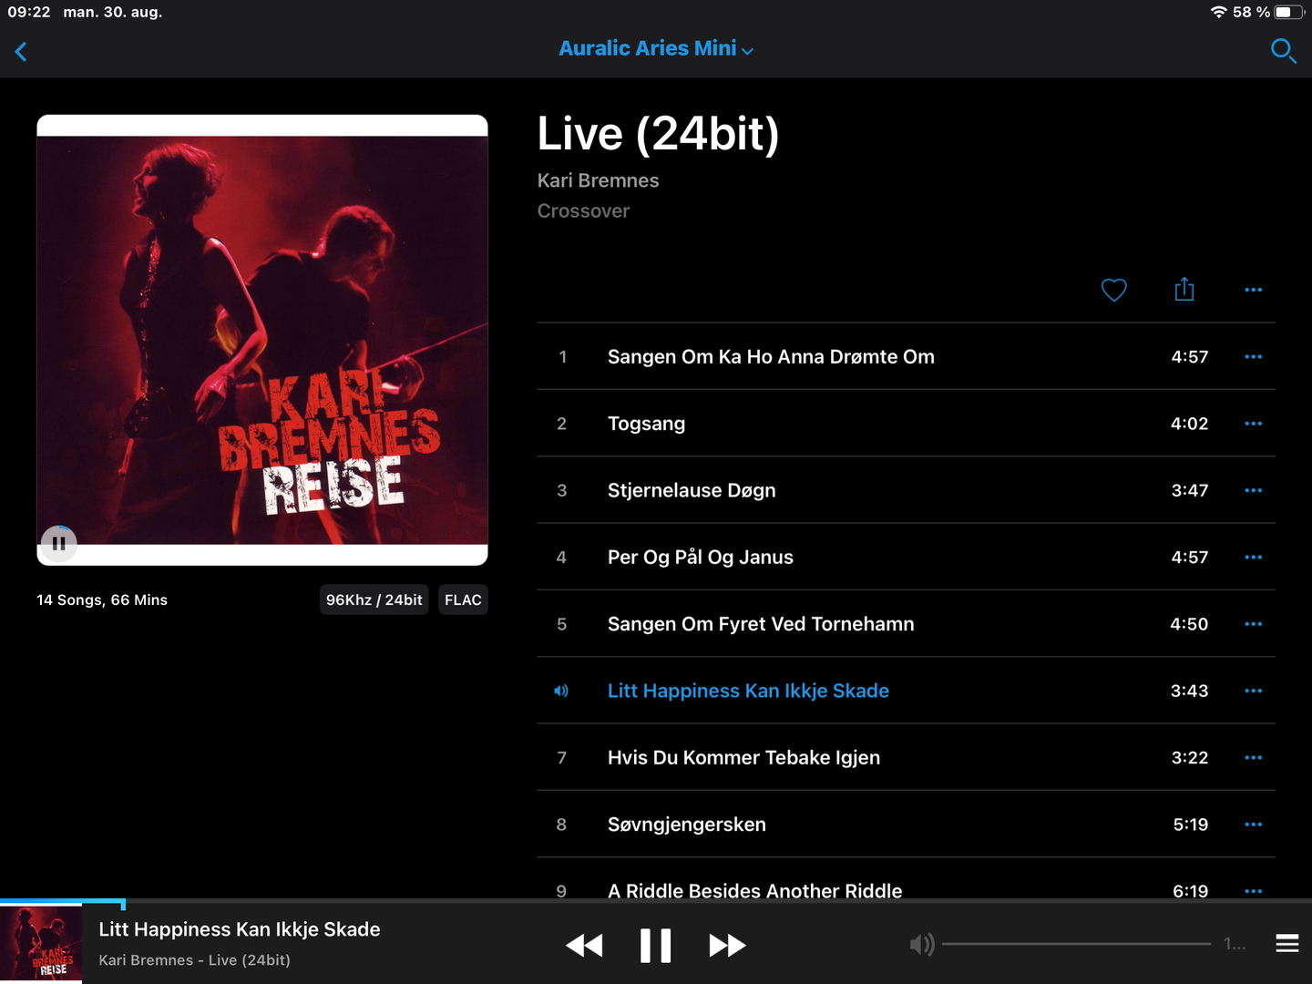Open the play queue list icon
Viewport: 1312px width, 984px height.
coord(1286,944)
